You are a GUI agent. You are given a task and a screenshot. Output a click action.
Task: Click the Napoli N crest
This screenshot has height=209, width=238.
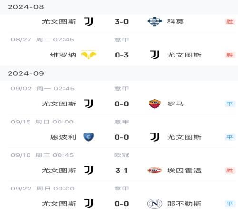(x=155, y=204)
